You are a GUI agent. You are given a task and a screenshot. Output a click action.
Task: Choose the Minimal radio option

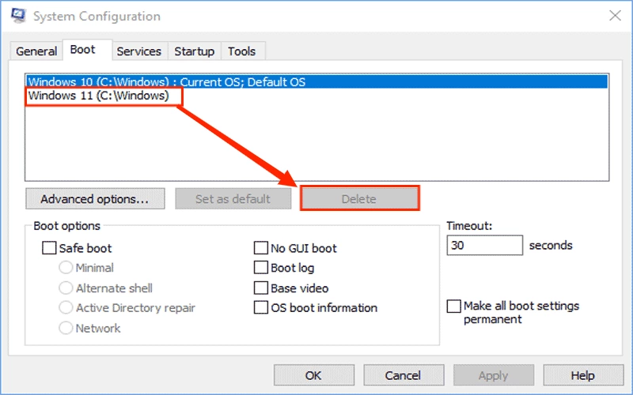point(66,268)
